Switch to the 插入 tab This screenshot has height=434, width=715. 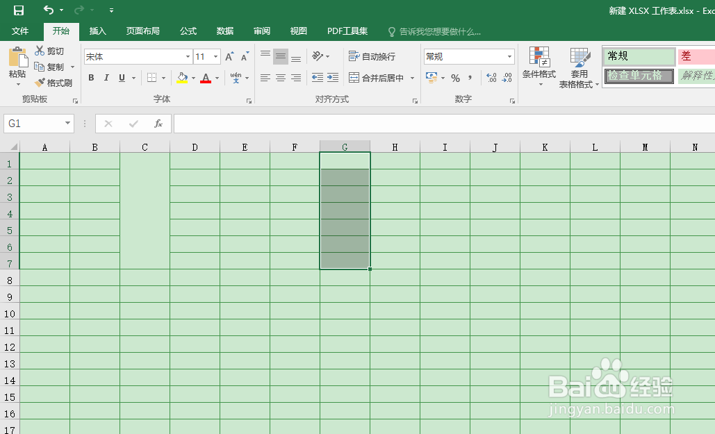pyautogui.click(x=97, y=31)
